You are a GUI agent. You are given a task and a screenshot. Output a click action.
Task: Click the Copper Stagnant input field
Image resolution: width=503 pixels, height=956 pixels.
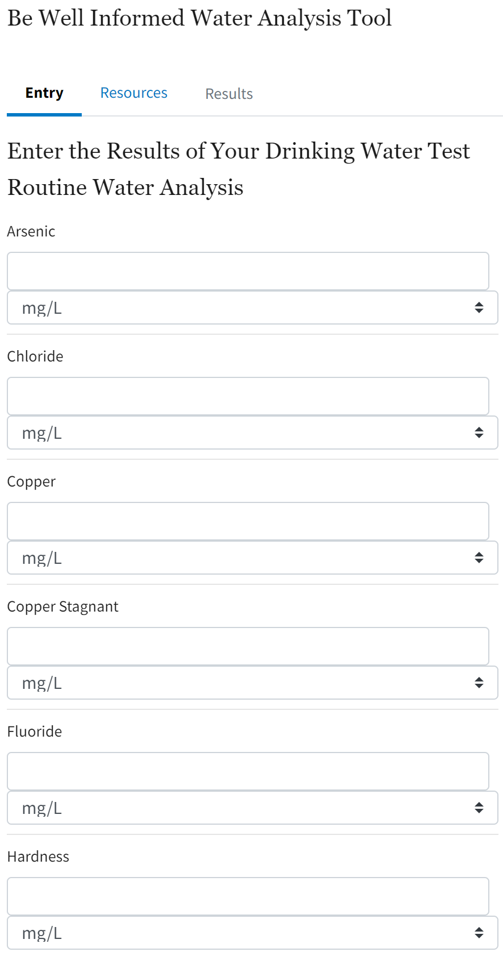click(248, 646)
